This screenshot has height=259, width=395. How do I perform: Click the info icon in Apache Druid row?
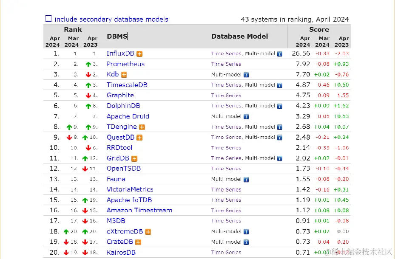(246, 117)
